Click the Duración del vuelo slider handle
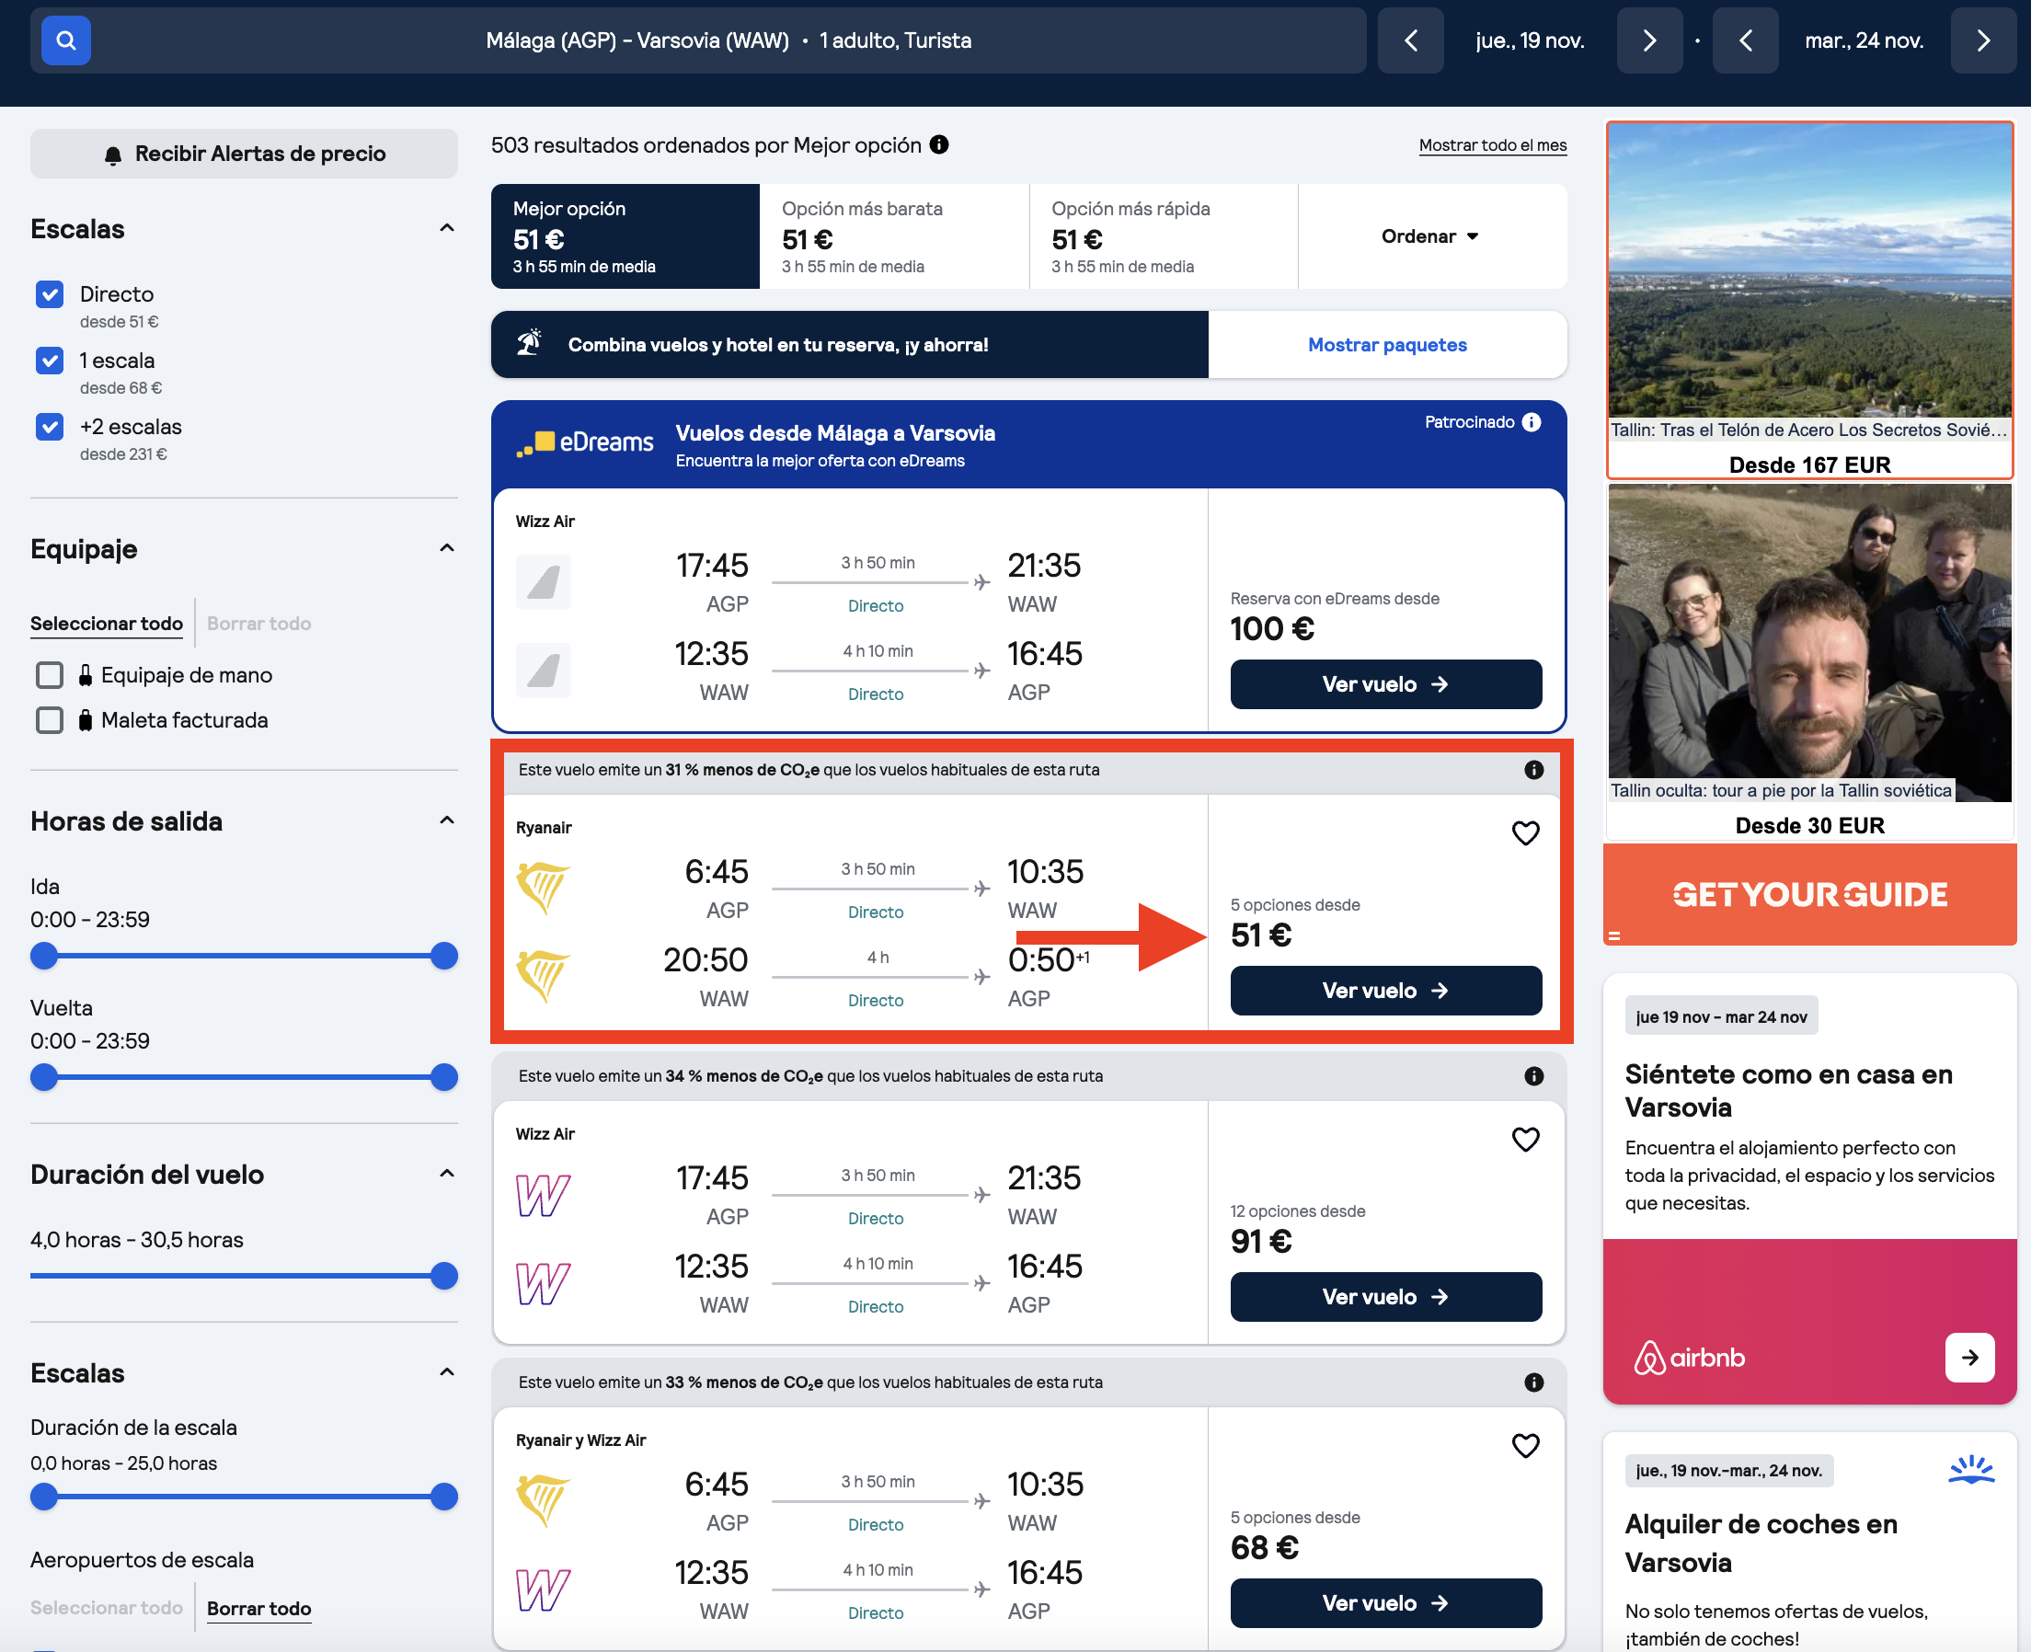Viewport: 2031px width, 1652px height. [x=444, y=1275]
